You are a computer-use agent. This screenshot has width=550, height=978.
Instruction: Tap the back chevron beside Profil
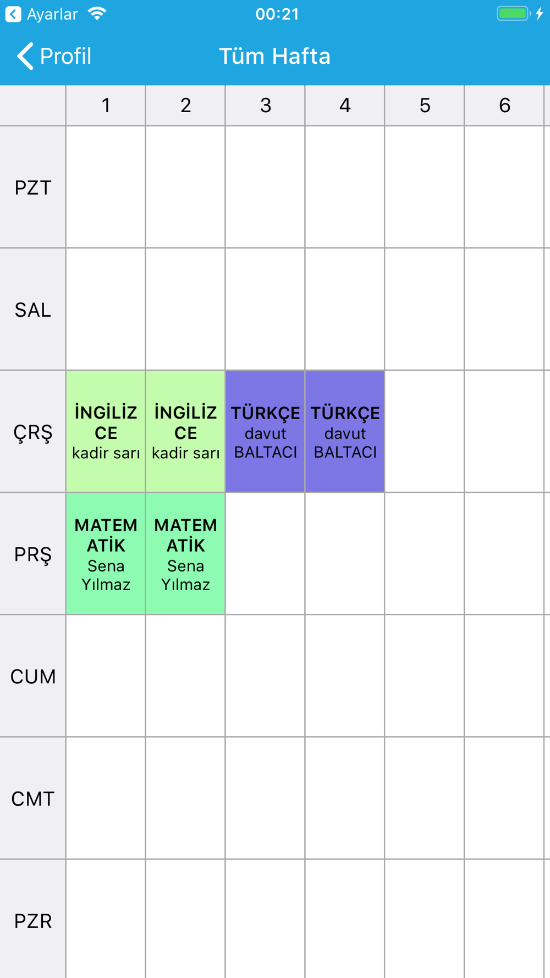coord(25,56)
